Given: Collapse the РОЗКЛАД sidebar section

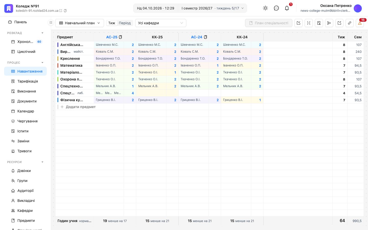Looking at the screenshot, I should (42, 33).
